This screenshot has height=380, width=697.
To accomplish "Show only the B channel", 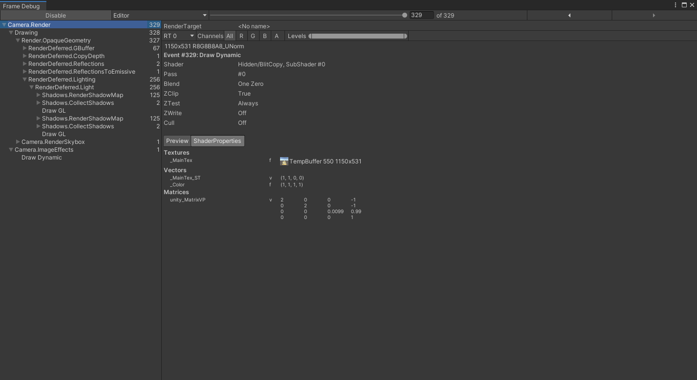I will [x=265, y=36].
